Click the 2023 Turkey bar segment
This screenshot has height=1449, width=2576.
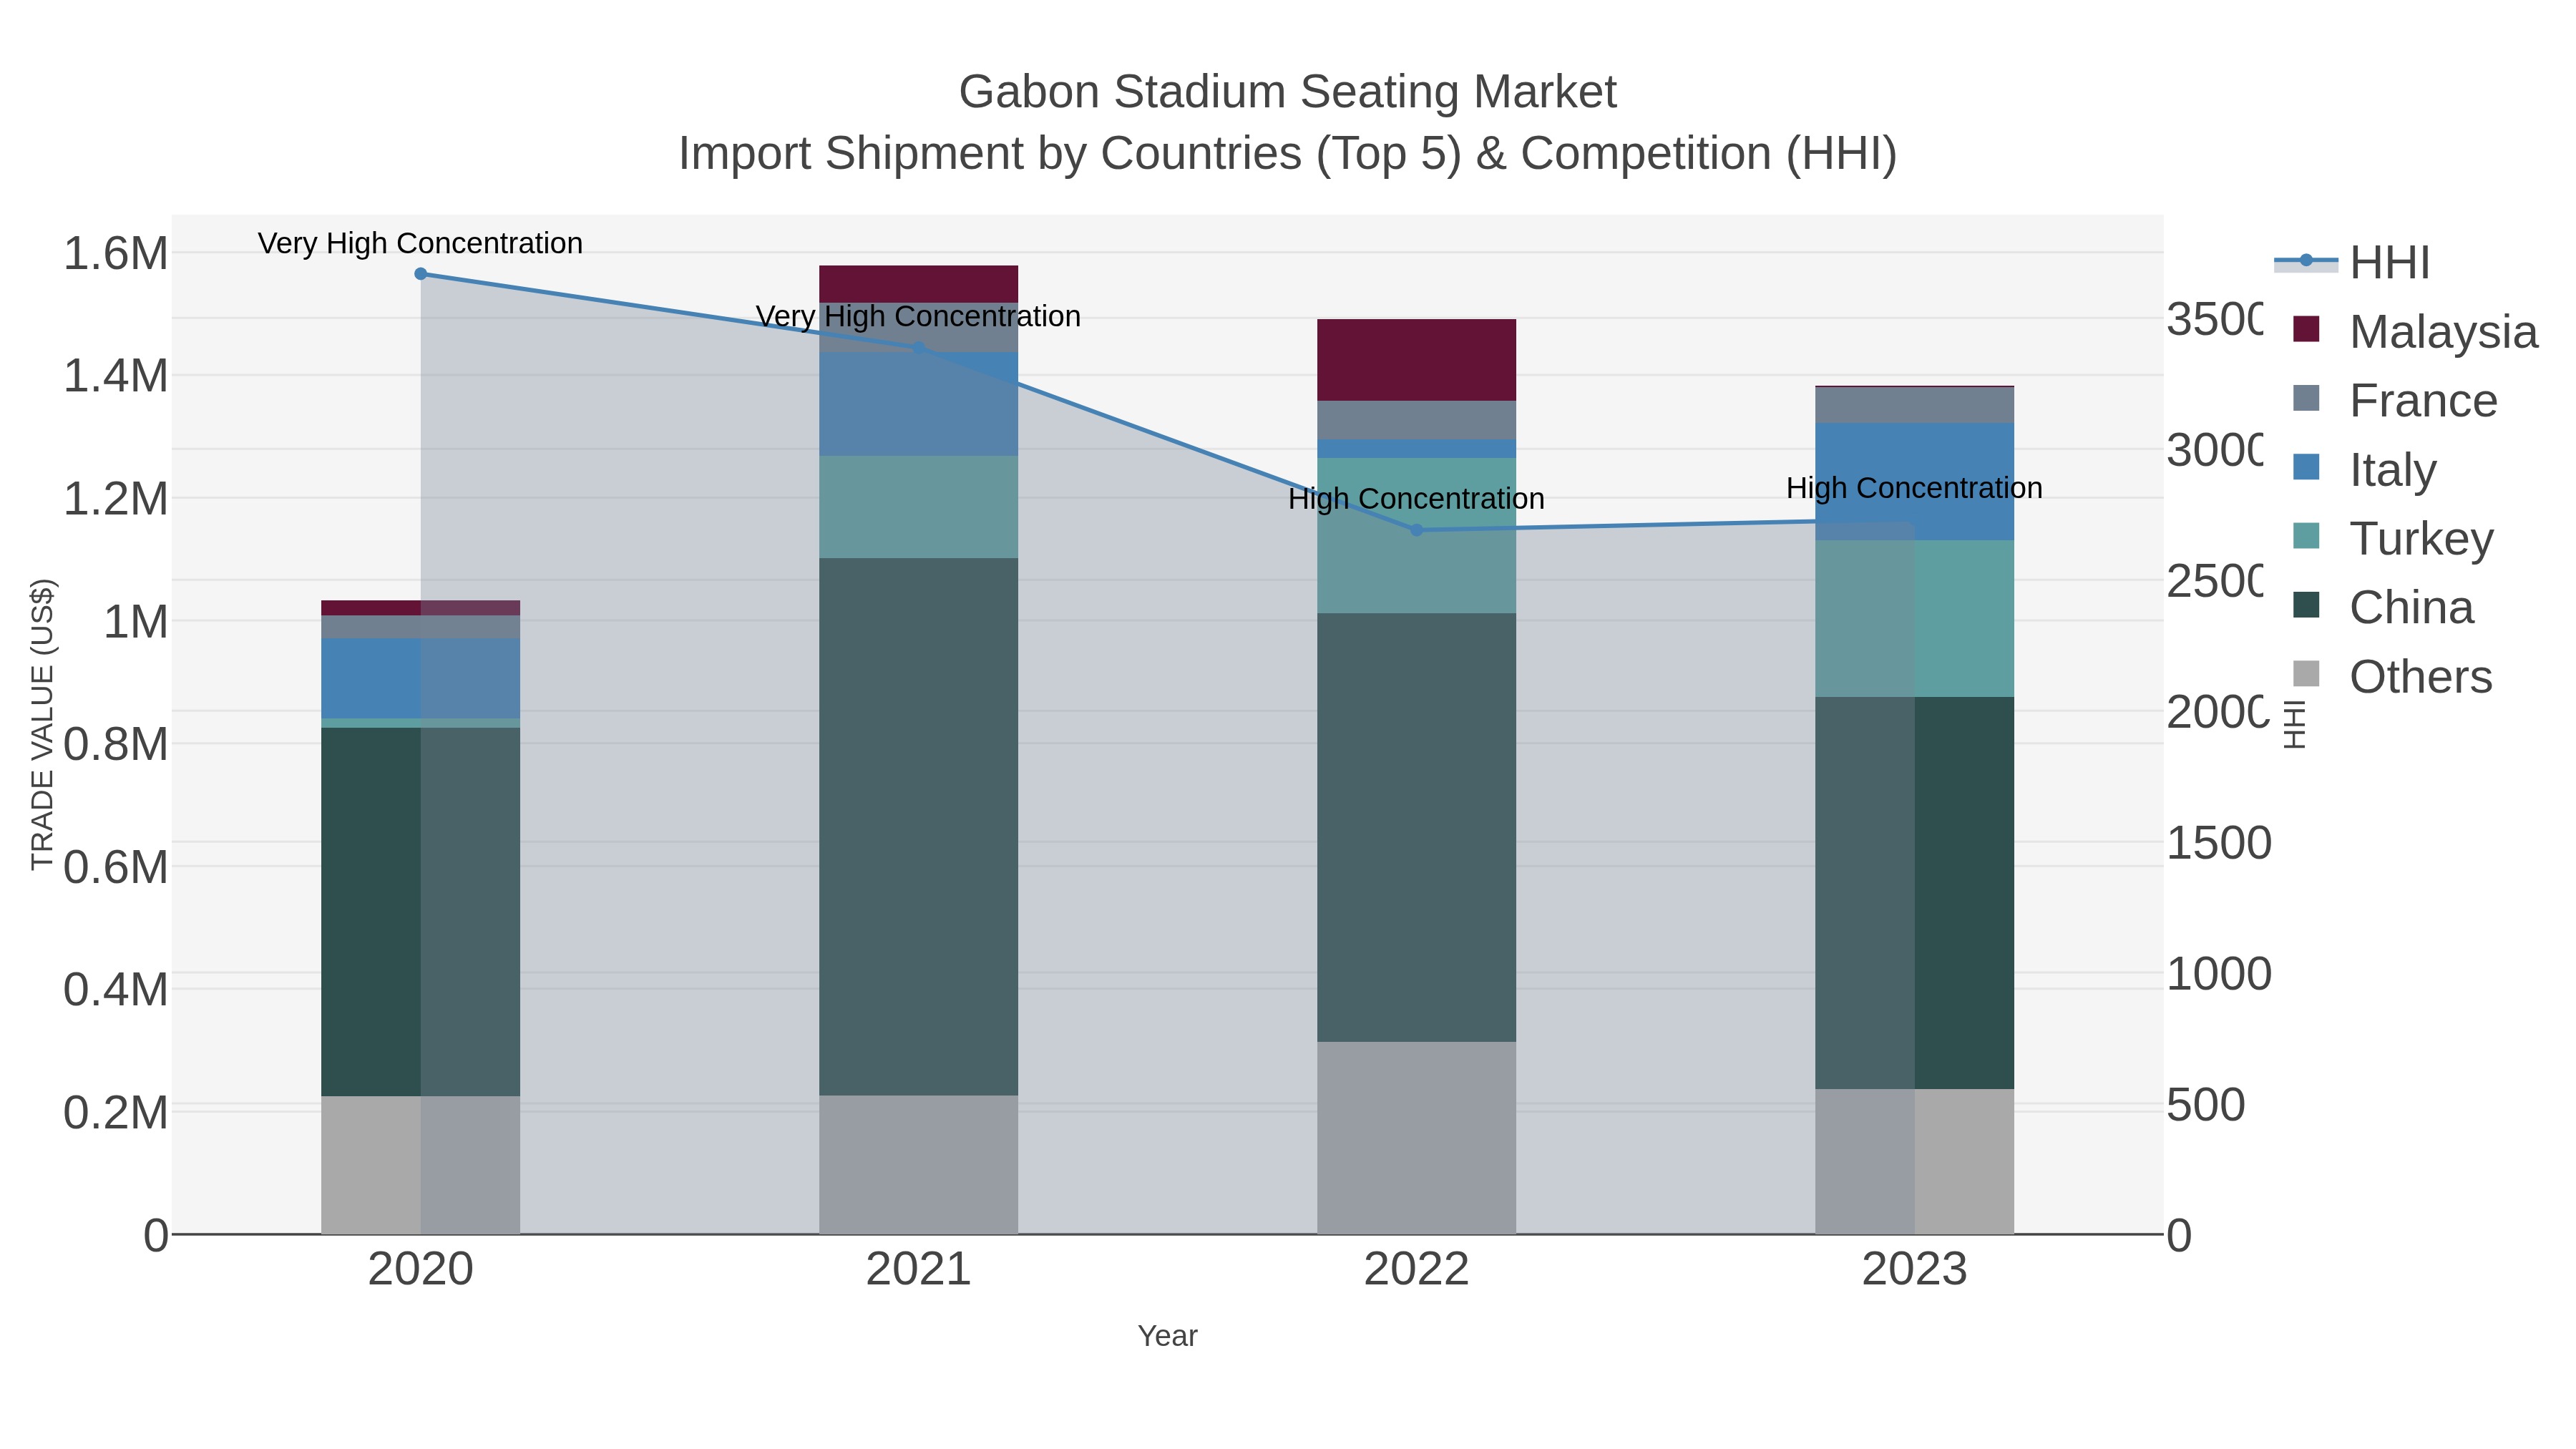[1915, 619]
